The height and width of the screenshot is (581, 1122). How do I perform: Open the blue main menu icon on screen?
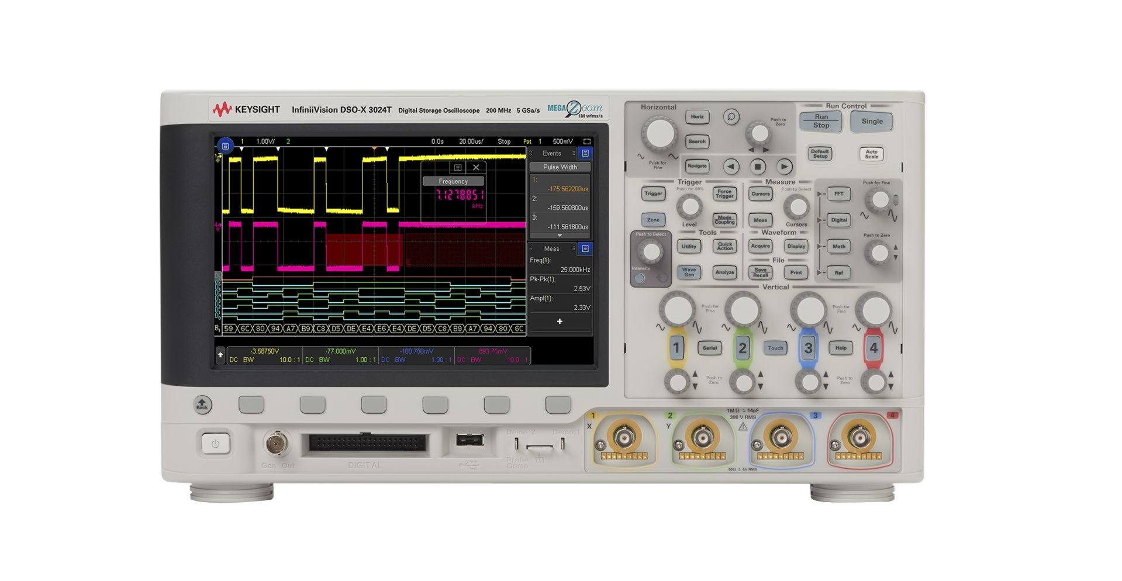tap(225, 146)
